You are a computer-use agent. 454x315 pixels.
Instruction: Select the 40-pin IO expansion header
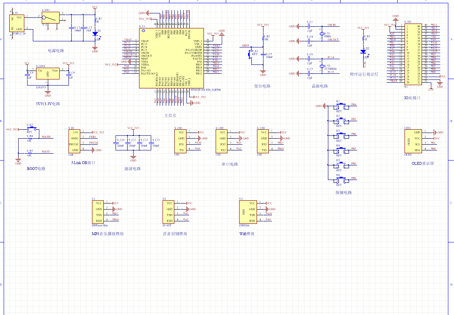click(411, 54)
